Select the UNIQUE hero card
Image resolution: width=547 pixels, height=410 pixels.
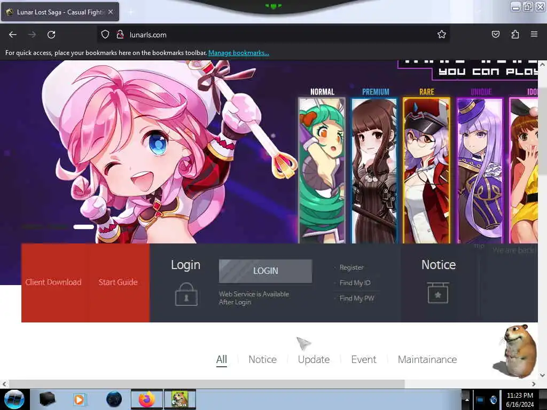coord(480,170)
